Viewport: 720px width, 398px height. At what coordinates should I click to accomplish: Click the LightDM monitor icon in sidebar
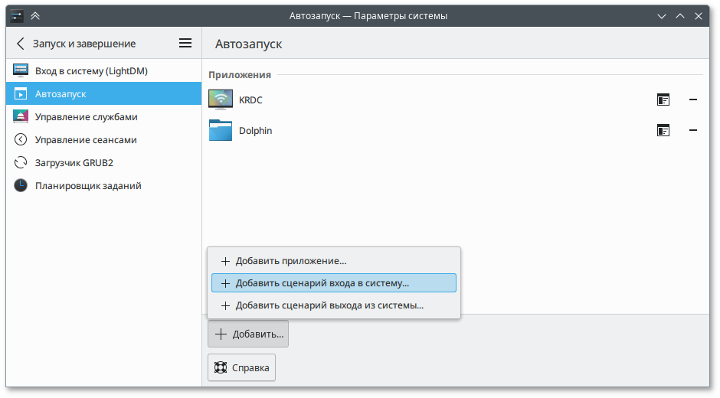21,70
